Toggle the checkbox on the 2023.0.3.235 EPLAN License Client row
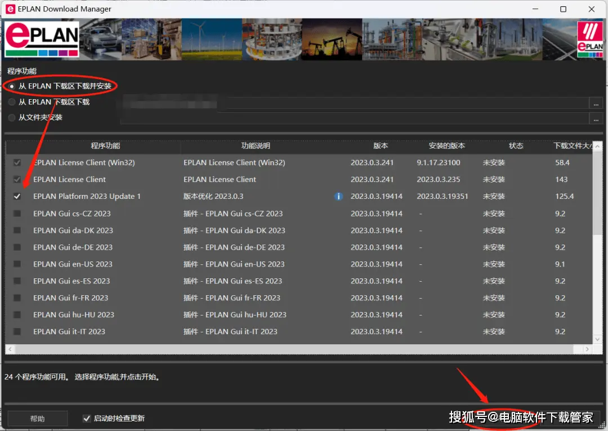608x431 pixels. click(x=17, y=179)
